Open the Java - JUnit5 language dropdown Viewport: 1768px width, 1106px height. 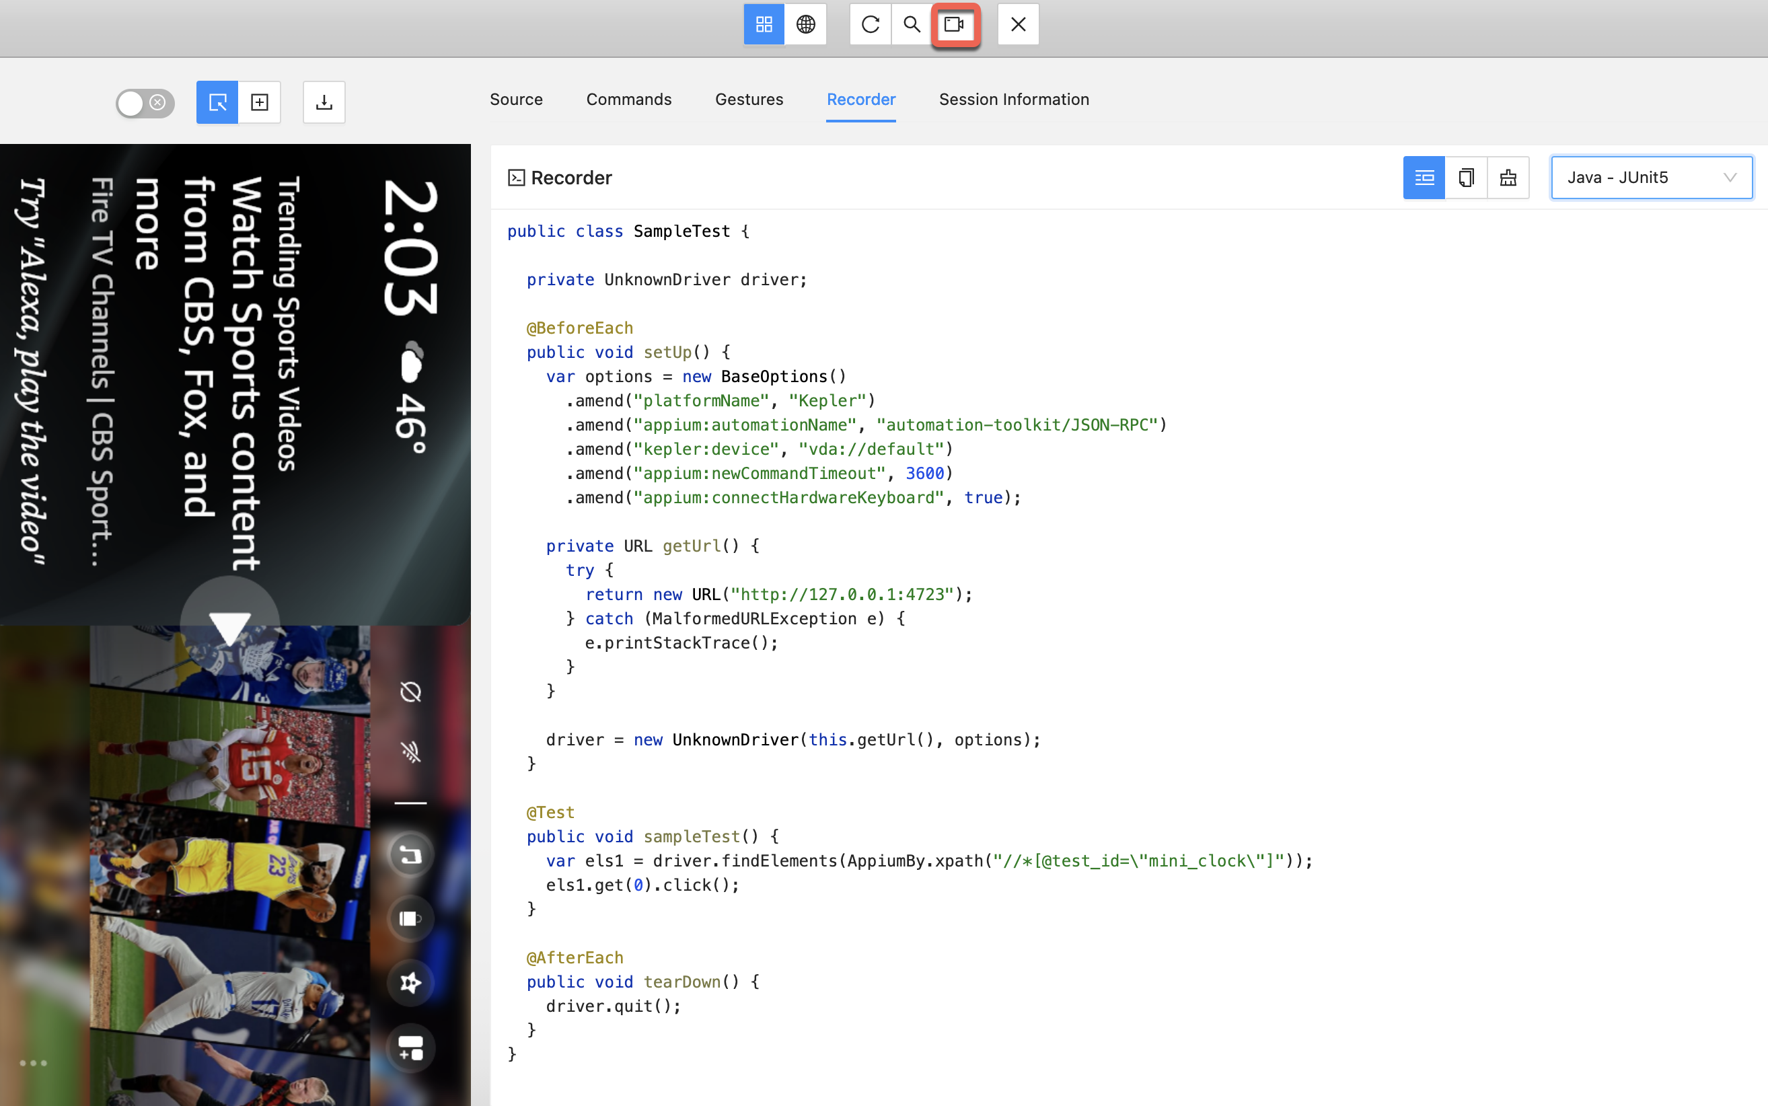1651,178
